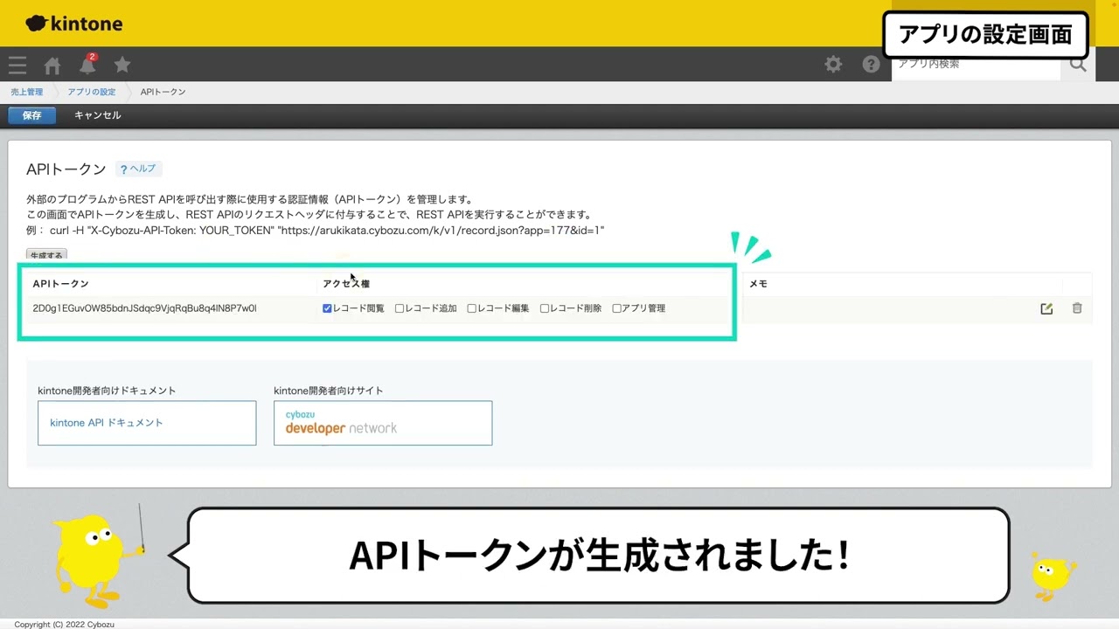Screen dimensions: 1119x629
Task: Open the cybozu developer network link
Action: (x=383, y=423)
